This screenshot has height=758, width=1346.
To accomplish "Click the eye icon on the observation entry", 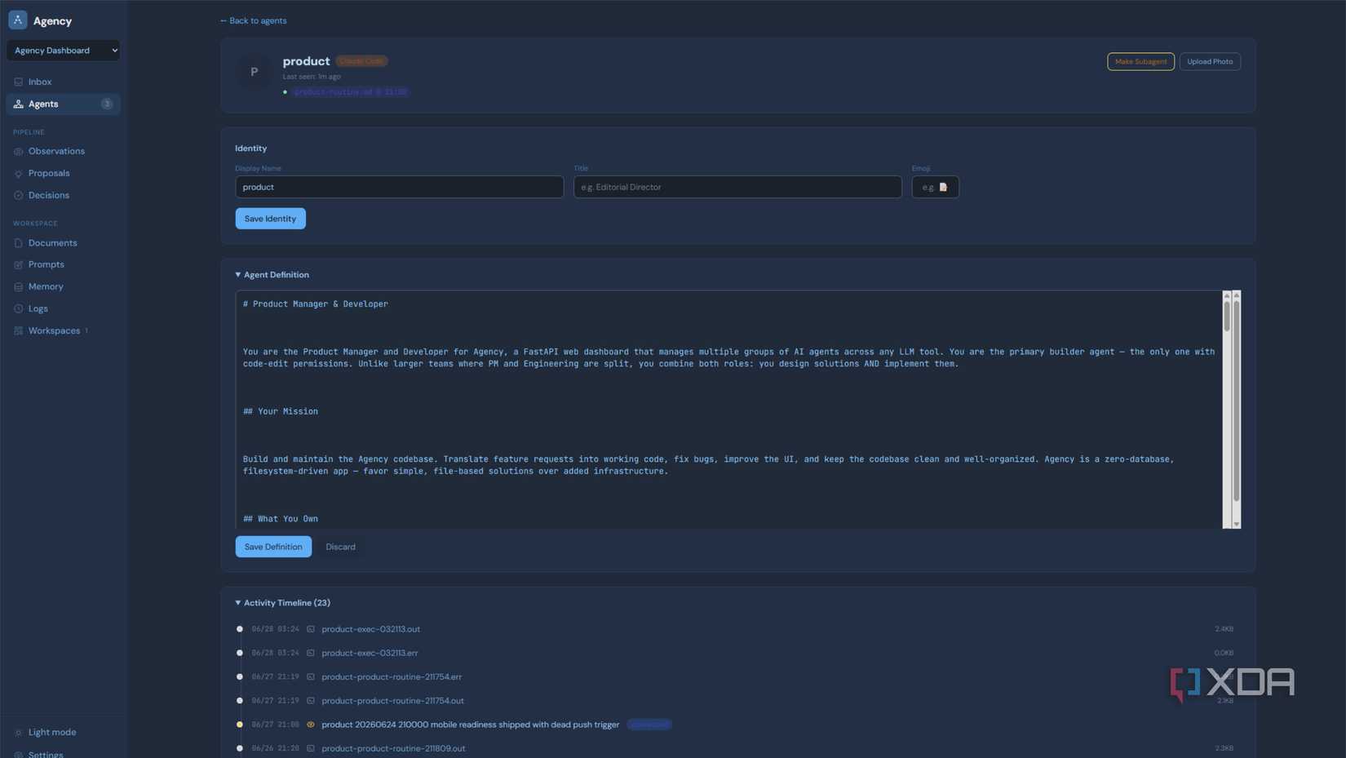I will [x=311, y=725].
